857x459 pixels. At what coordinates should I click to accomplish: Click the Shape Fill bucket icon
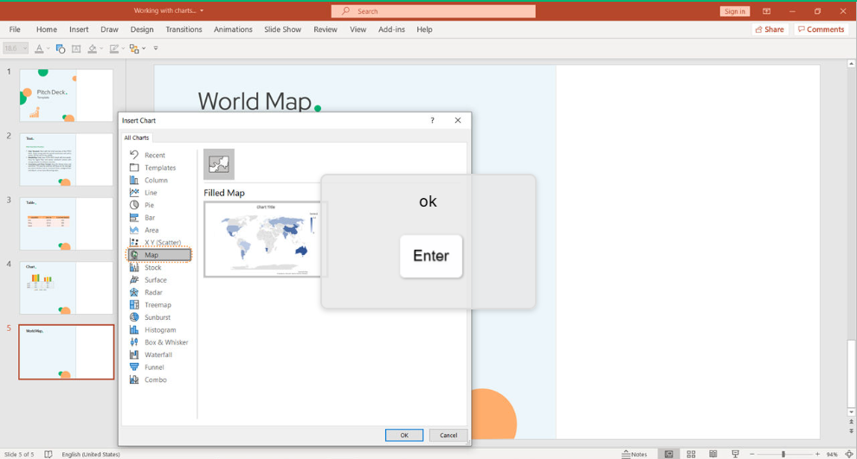tap(93, 48)
